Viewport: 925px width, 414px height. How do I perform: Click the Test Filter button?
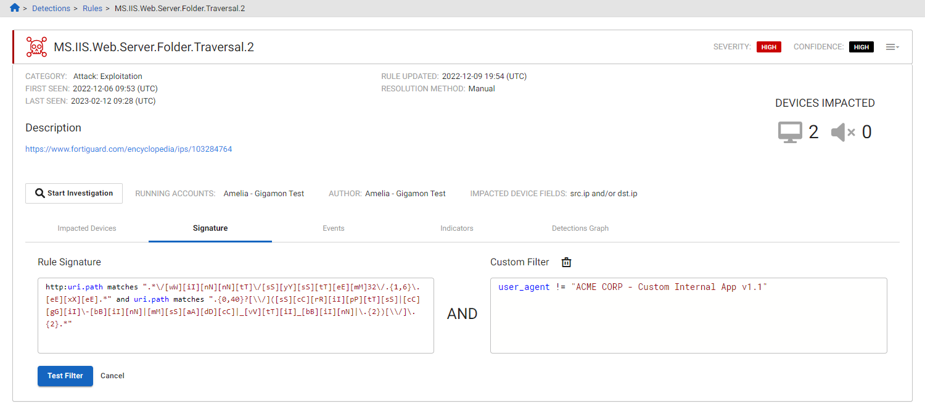coord(65,376)
